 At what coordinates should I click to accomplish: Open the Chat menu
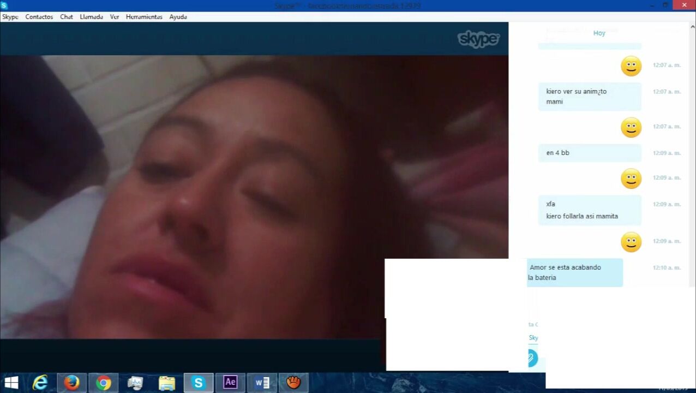point(67,17)
